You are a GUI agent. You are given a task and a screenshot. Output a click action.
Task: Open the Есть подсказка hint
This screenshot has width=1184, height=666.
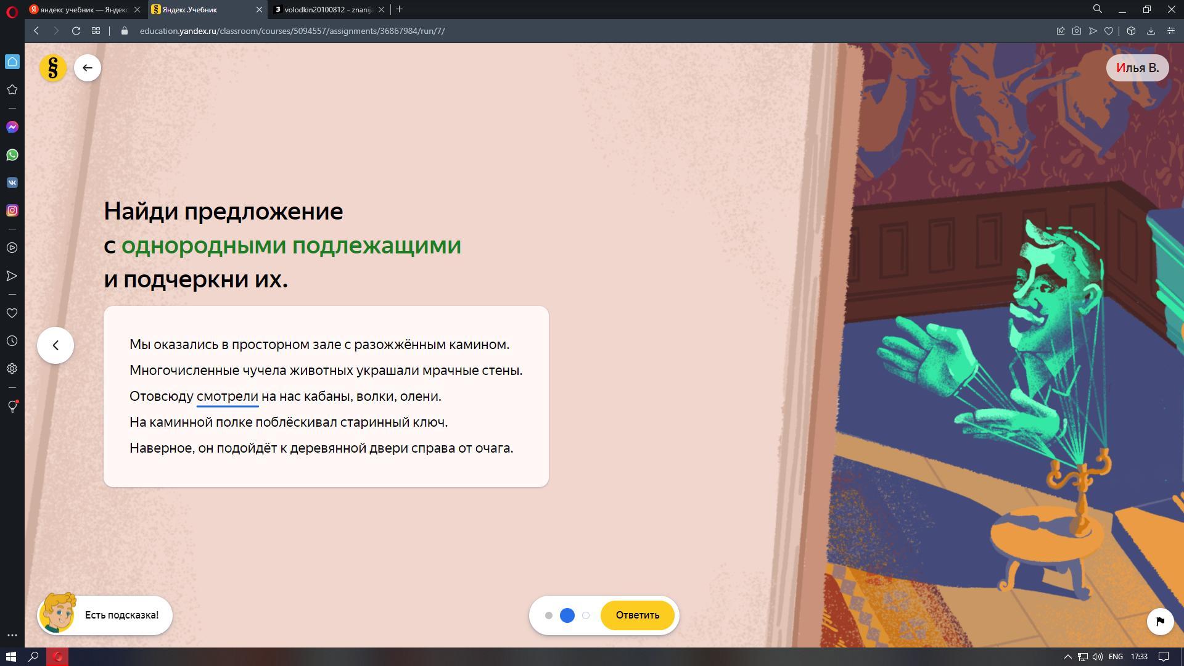pos(105,615)
